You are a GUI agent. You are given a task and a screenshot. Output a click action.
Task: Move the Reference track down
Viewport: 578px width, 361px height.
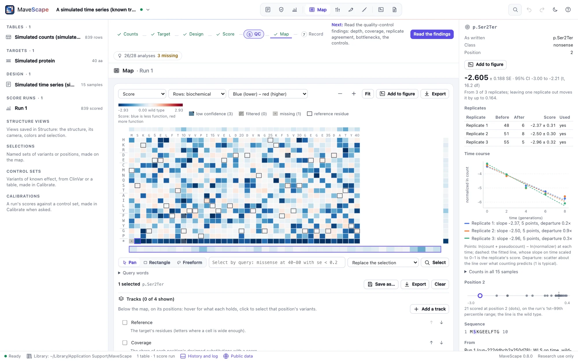441,322
